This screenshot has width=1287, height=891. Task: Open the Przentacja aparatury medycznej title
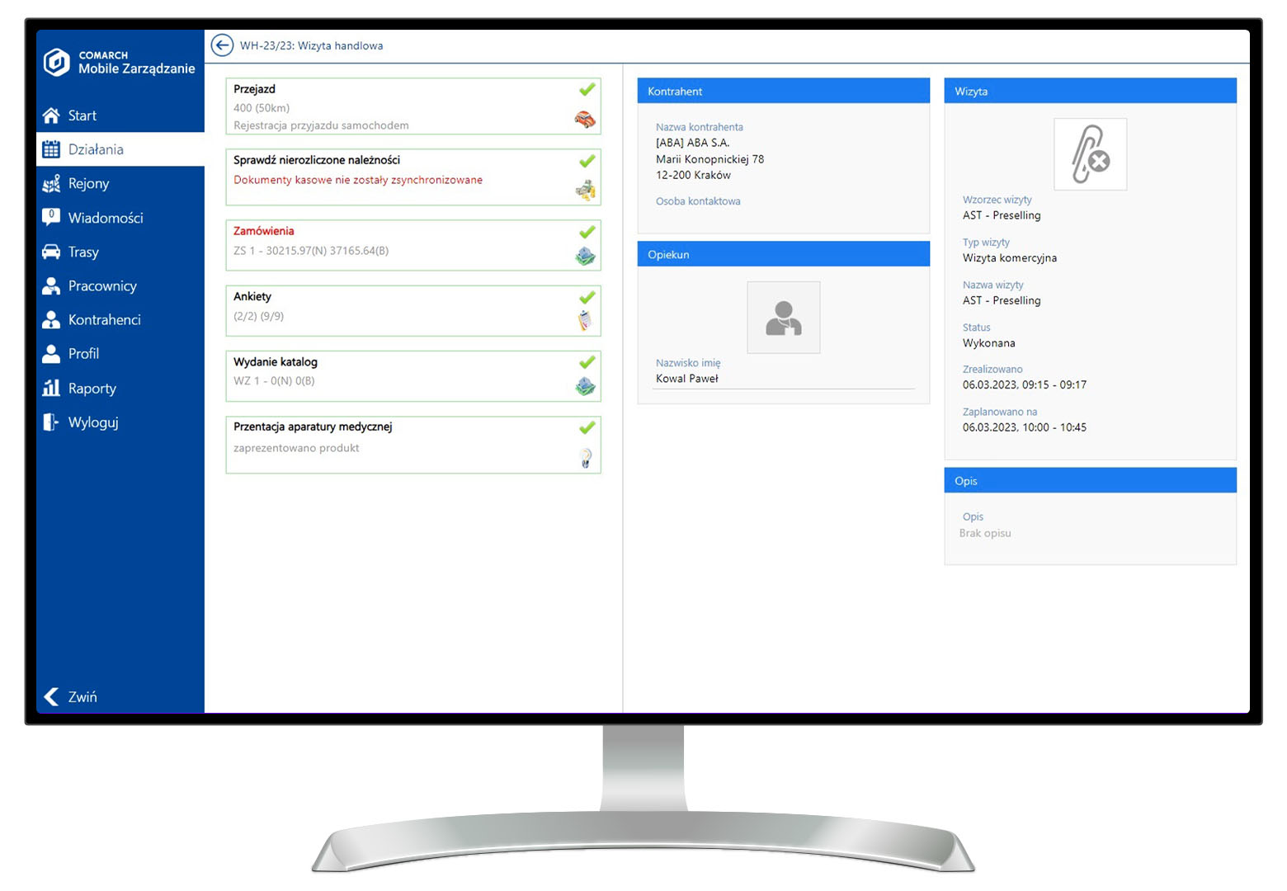313,427
